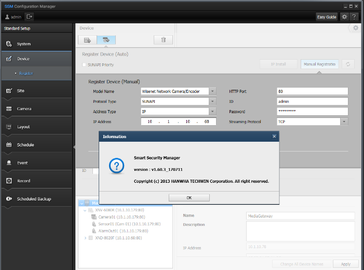Click the Scheduled Backup icon
The image size is (364, 270).
(9, 199)
